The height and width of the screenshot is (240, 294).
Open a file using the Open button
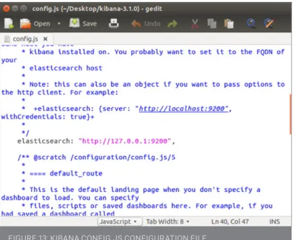(x=35, y=24)
